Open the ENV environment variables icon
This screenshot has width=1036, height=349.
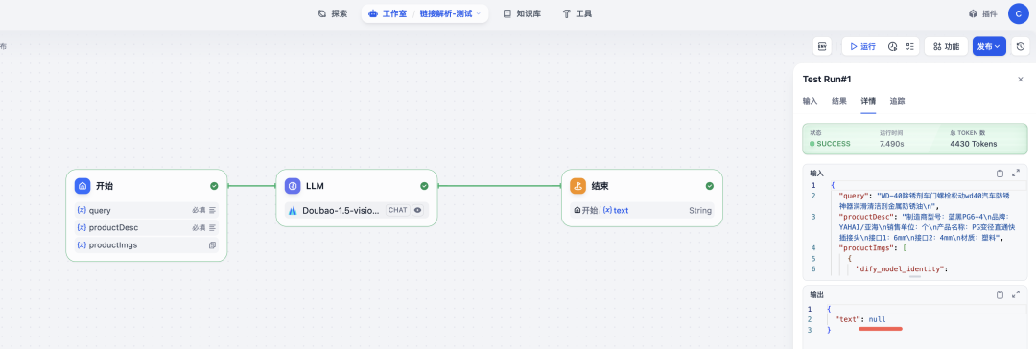pos(822,46)
